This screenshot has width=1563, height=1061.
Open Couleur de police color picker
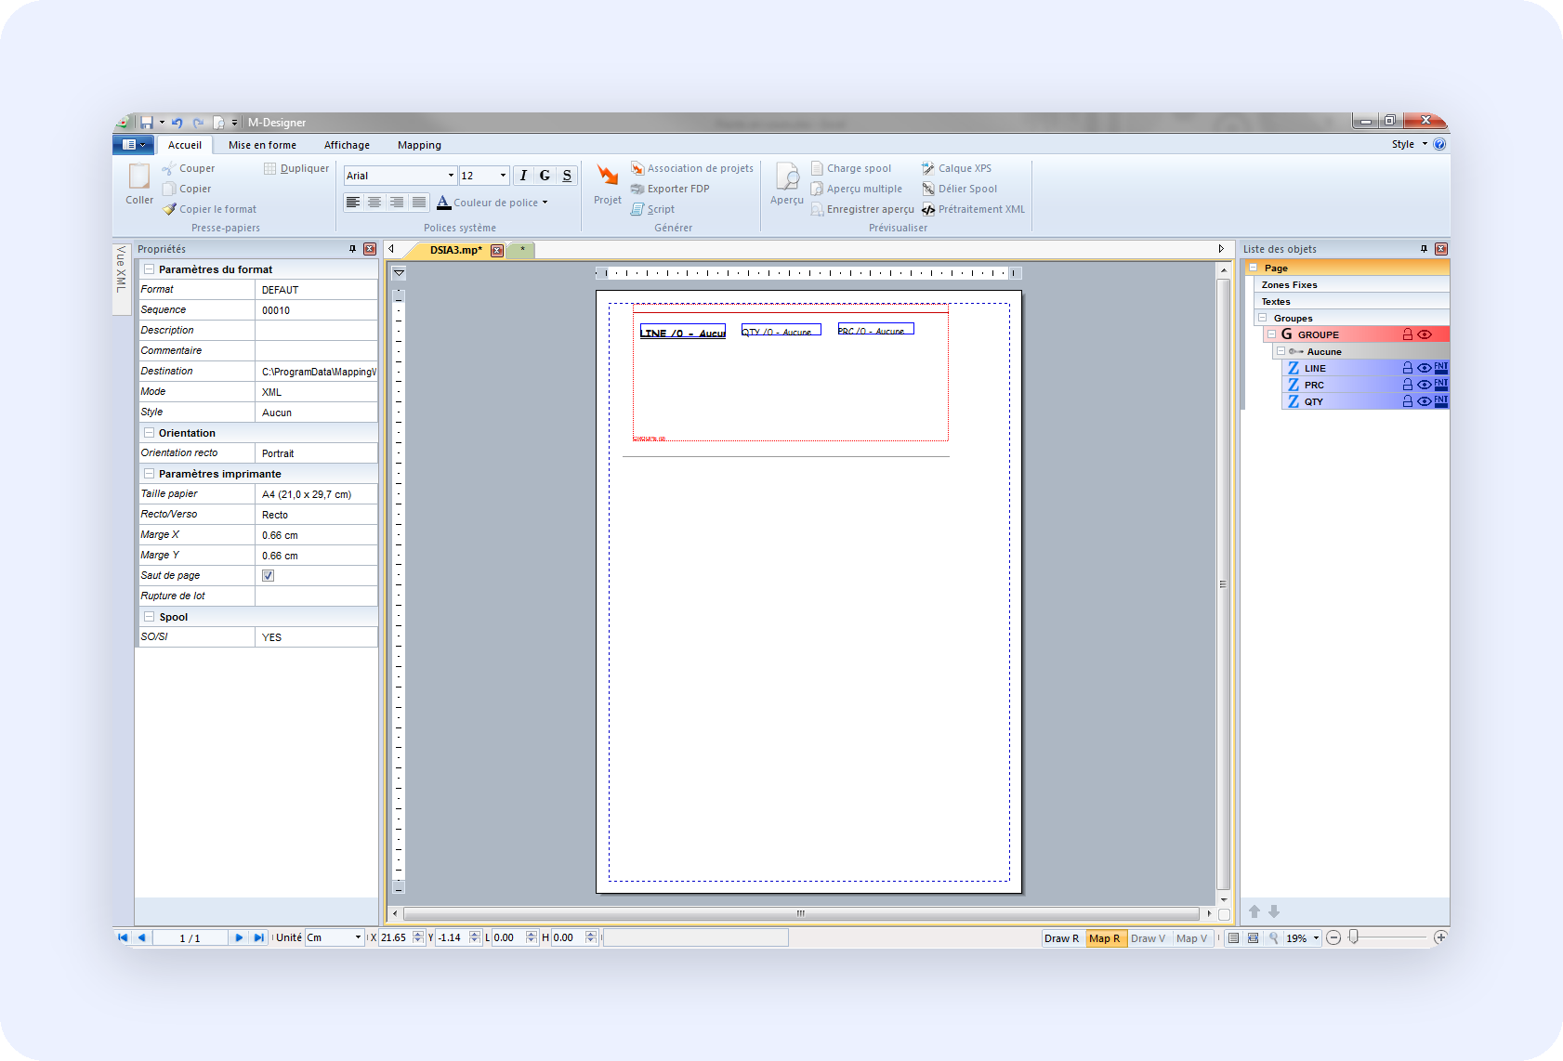(x=493, y=202)
